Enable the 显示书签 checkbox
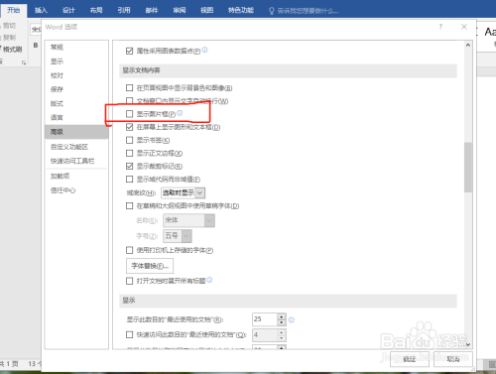 (x=129, y=140)
